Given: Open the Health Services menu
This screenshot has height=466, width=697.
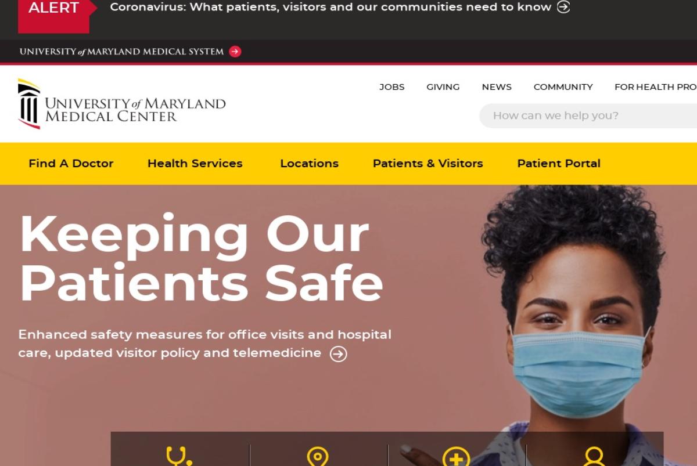Looking at the screenshot, I should [x=195, y=164].
